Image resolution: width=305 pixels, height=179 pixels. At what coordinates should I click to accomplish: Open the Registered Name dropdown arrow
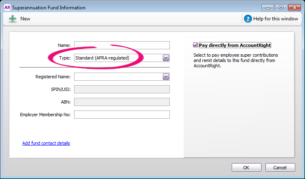point(166,77)
